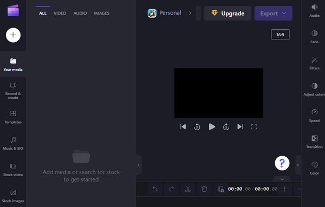This screenshot has width=325, height=207.
Task: Open the Your media sidebar section
Action: tap(13, 64)
